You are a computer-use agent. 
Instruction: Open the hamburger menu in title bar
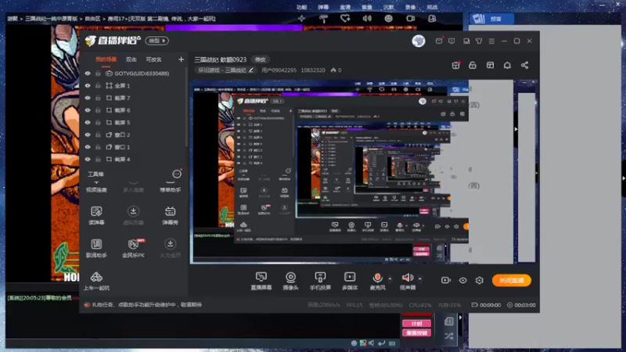(491, 41)
